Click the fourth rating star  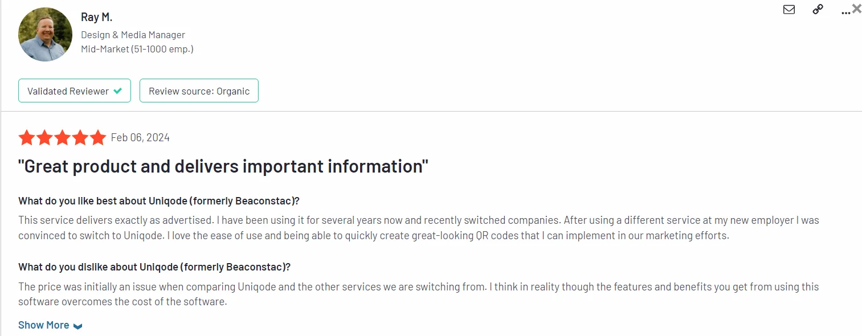pyautogui.click(x=80, y=138)
